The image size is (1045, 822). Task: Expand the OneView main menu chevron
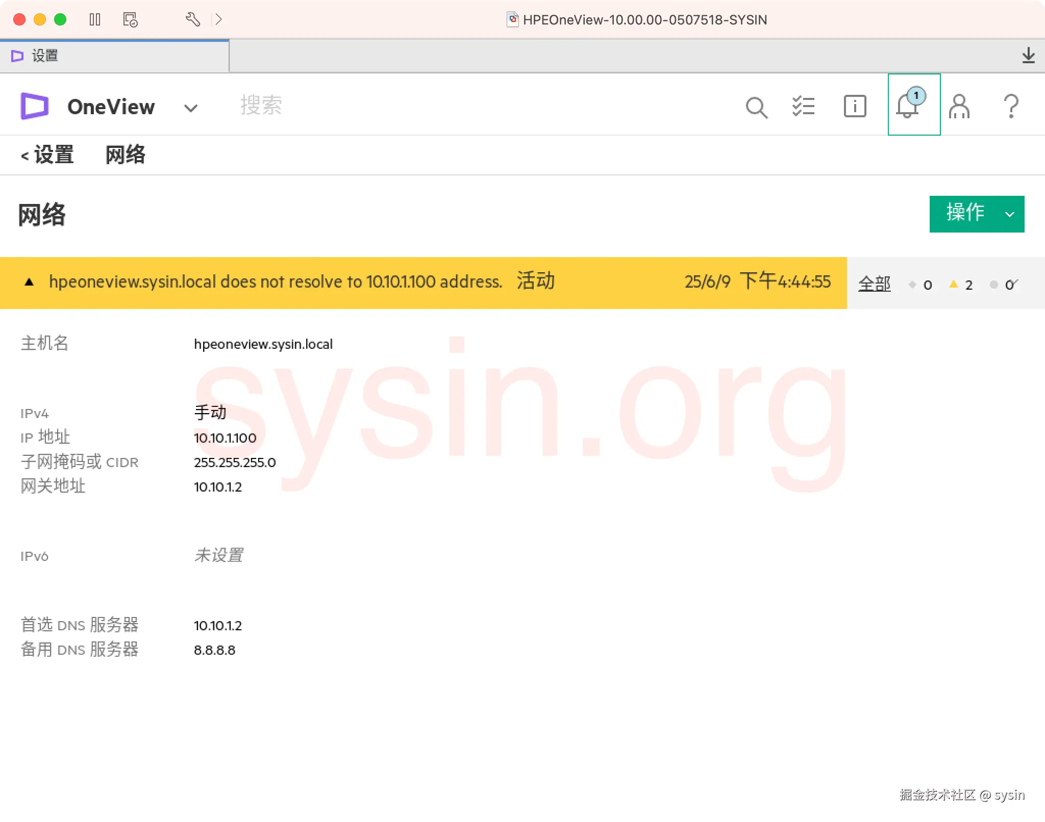[191, 108]
